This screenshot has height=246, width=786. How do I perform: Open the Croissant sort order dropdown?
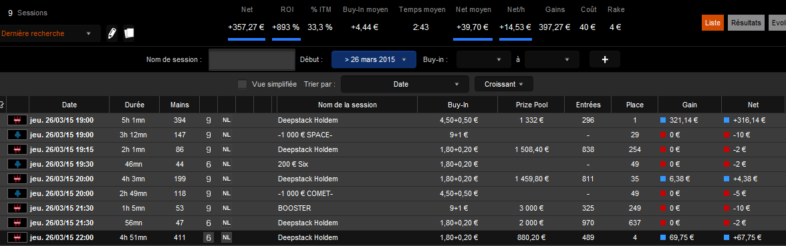pos(504,85)
